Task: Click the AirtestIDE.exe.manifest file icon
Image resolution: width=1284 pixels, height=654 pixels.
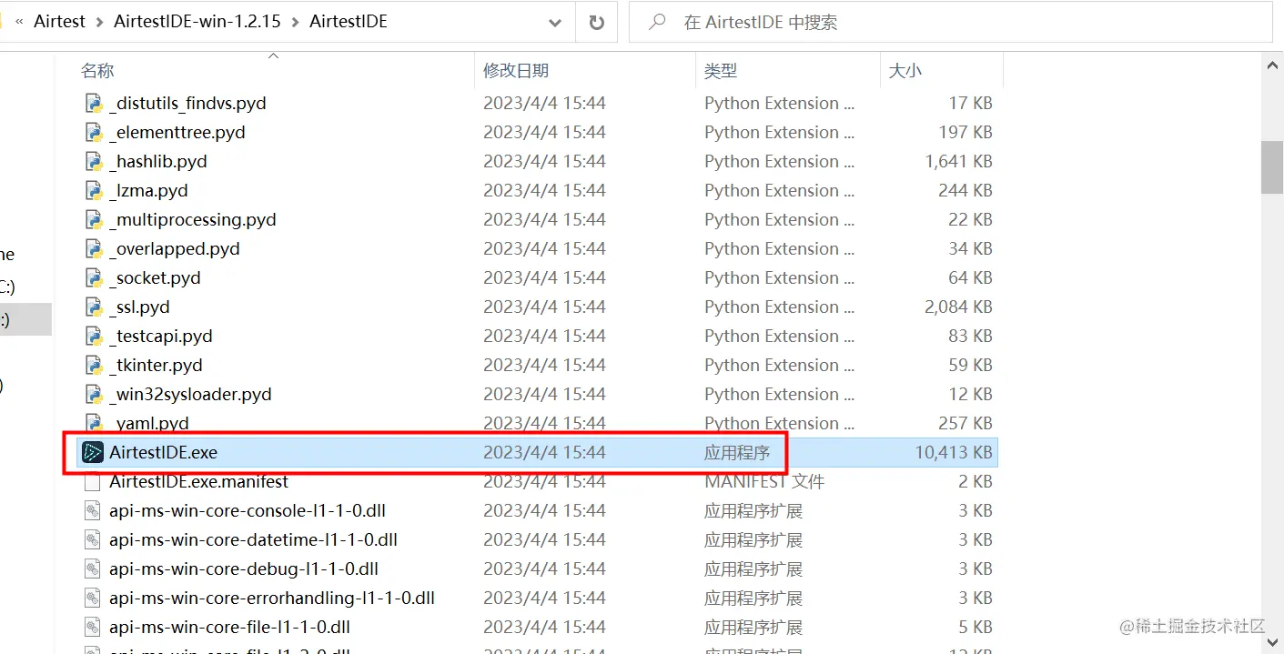Action: 92,482
